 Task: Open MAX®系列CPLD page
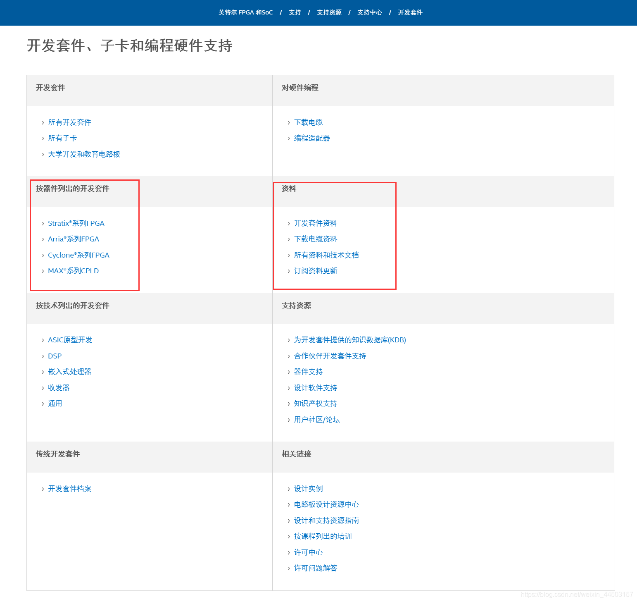click(73, 271)
